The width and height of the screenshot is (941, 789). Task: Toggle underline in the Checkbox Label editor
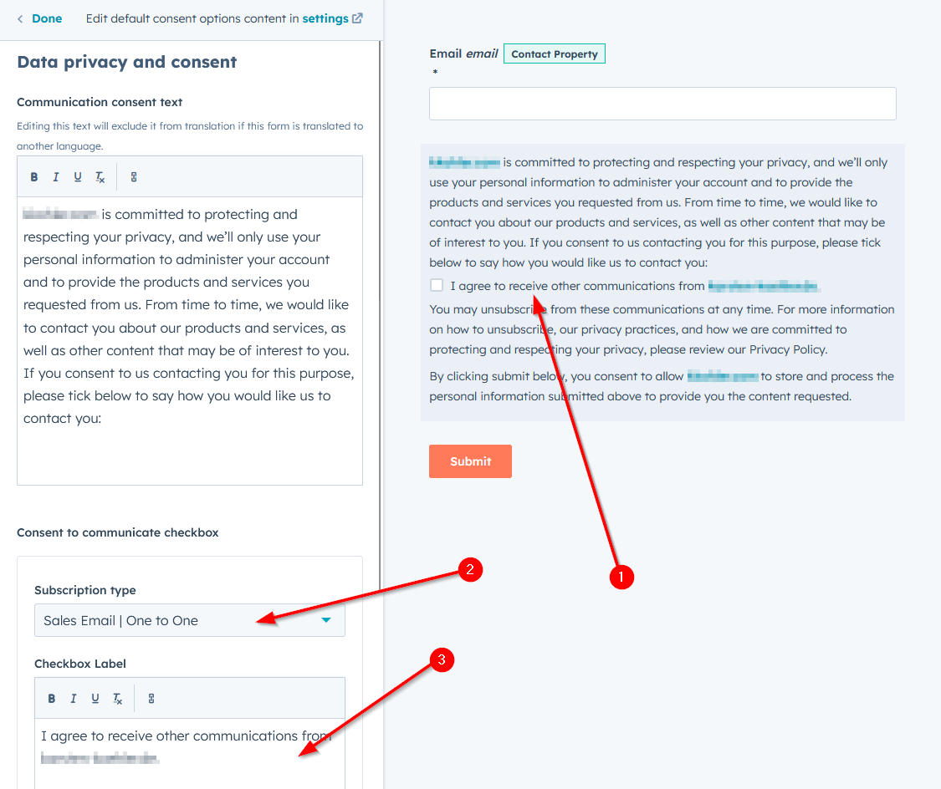pos(93,698)
